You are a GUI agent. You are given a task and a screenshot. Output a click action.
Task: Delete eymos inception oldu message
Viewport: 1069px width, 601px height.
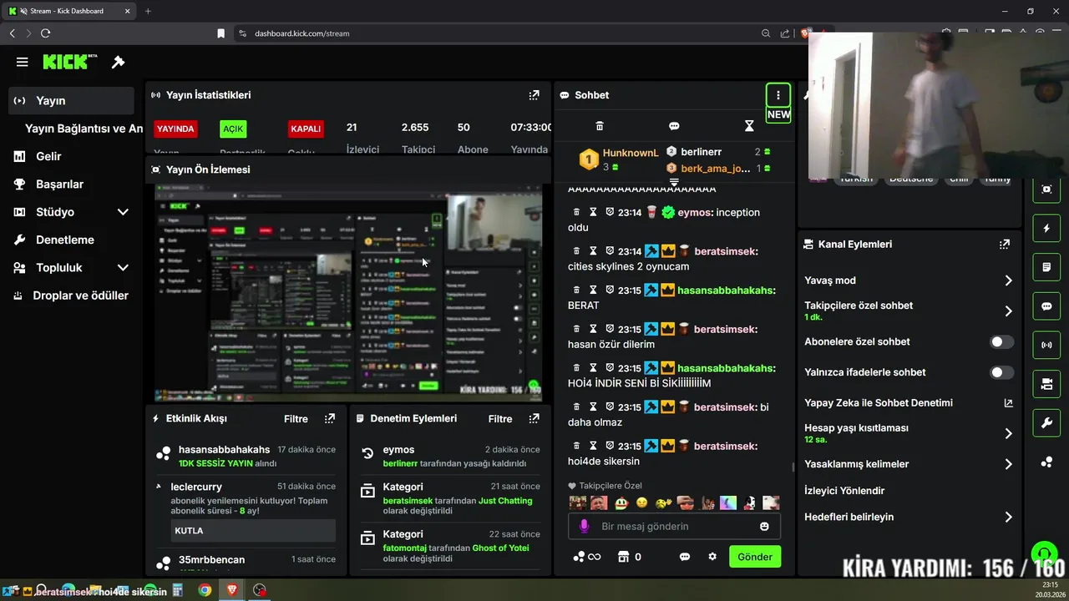(576, 212)
